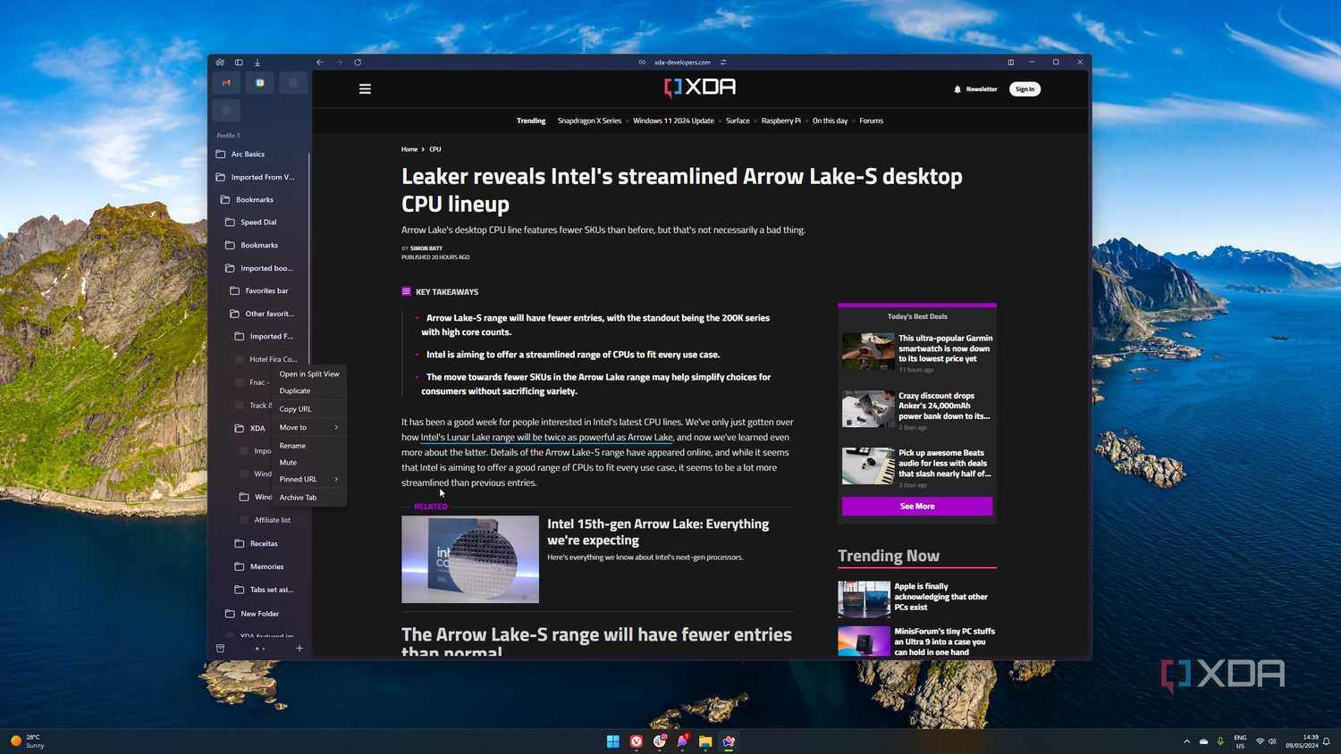This screenshot has height=754, width=1341.
Task: Open the archive icon at sidebar bottom
Action: coord(220,649)
